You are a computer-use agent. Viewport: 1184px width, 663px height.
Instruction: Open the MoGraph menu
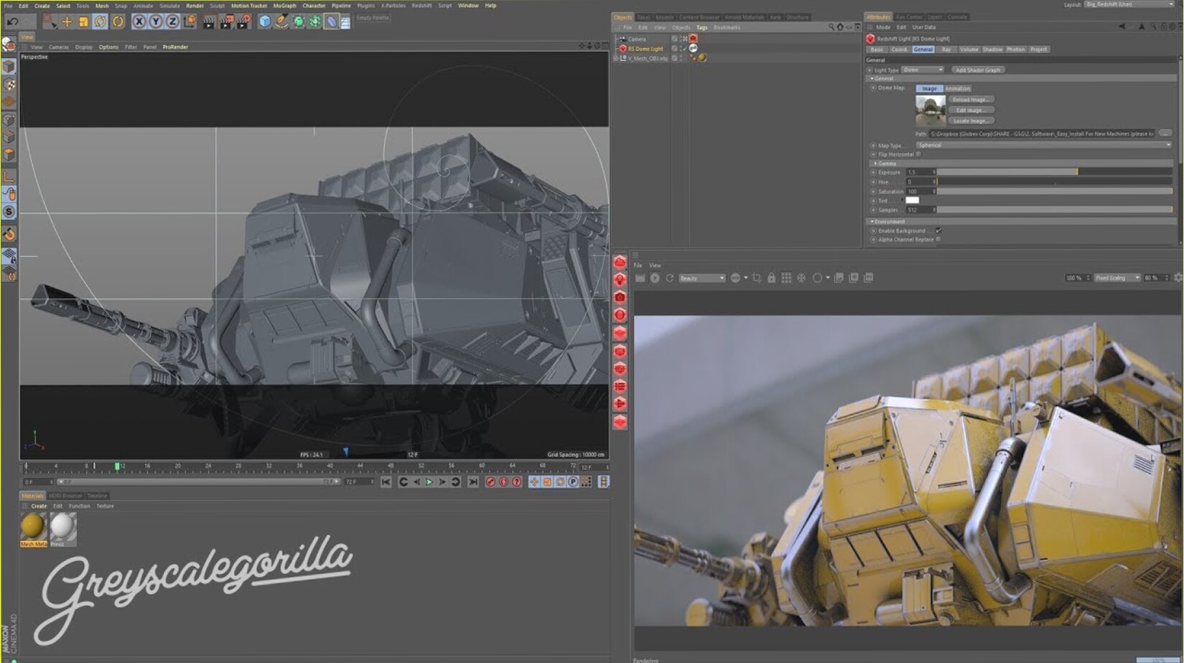coord(282,6)
